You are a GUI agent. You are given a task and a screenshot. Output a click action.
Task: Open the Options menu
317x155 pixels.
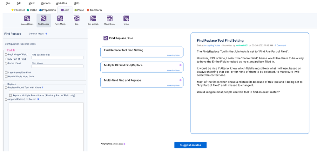click(x=46, y=3)
